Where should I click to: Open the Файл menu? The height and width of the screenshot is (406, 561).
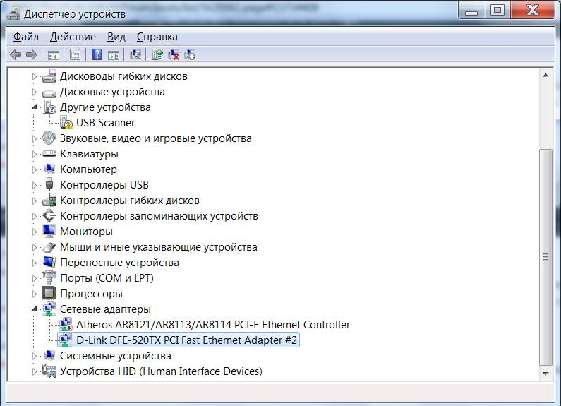point(26,37)
